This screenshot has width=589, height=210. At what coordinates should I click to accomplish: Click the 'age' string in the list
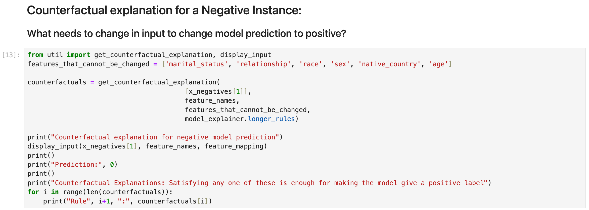438,64
